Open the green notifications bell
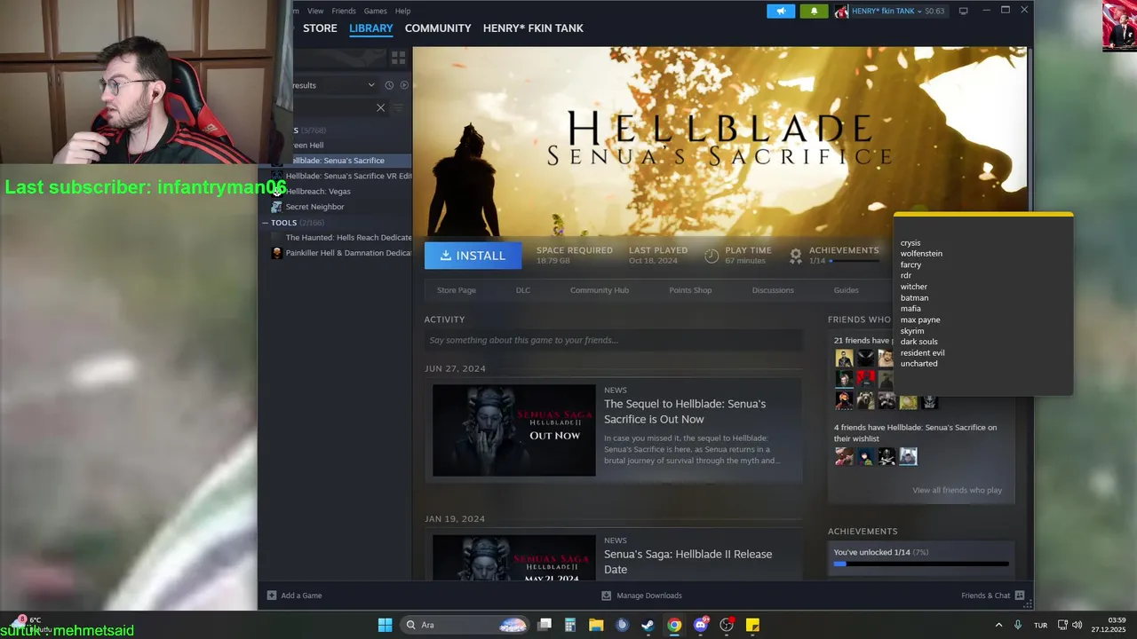 point(814,11)
